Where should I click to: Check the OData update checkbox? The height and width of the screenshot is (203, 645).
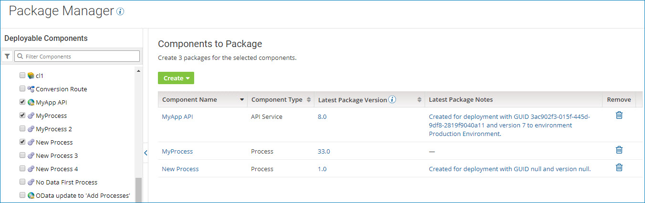[22, 195]
